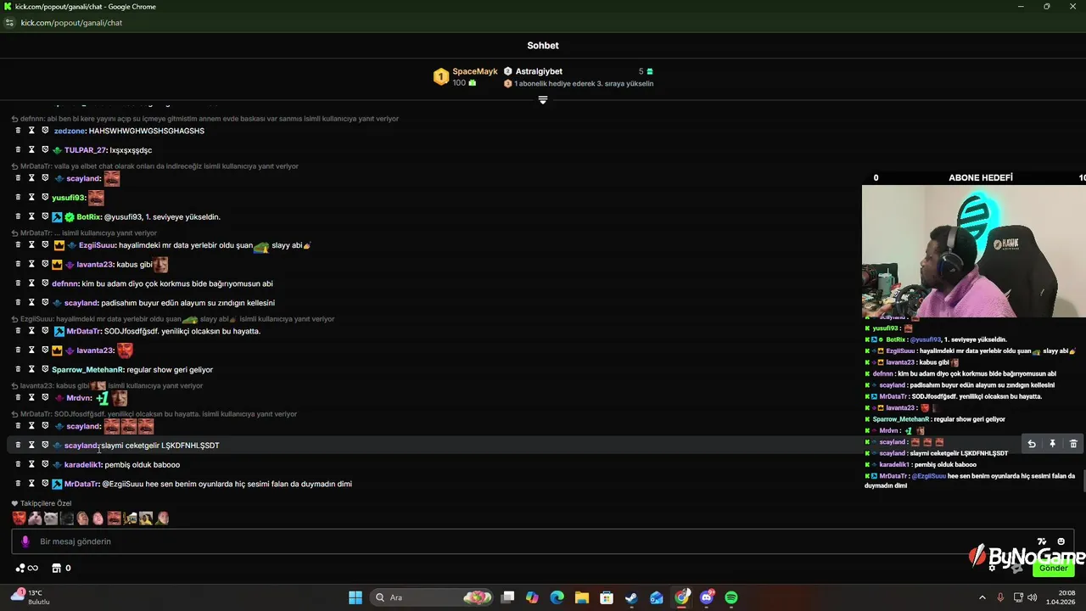Open File Explorer from the taskbar
This screenshot has height=611, width=1086.
pos(582,597)
